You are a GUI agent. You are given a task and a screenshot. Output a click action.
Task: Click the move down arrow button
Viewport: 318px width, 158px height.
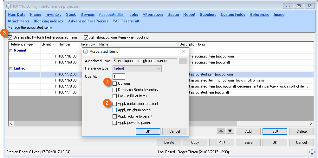230,131
